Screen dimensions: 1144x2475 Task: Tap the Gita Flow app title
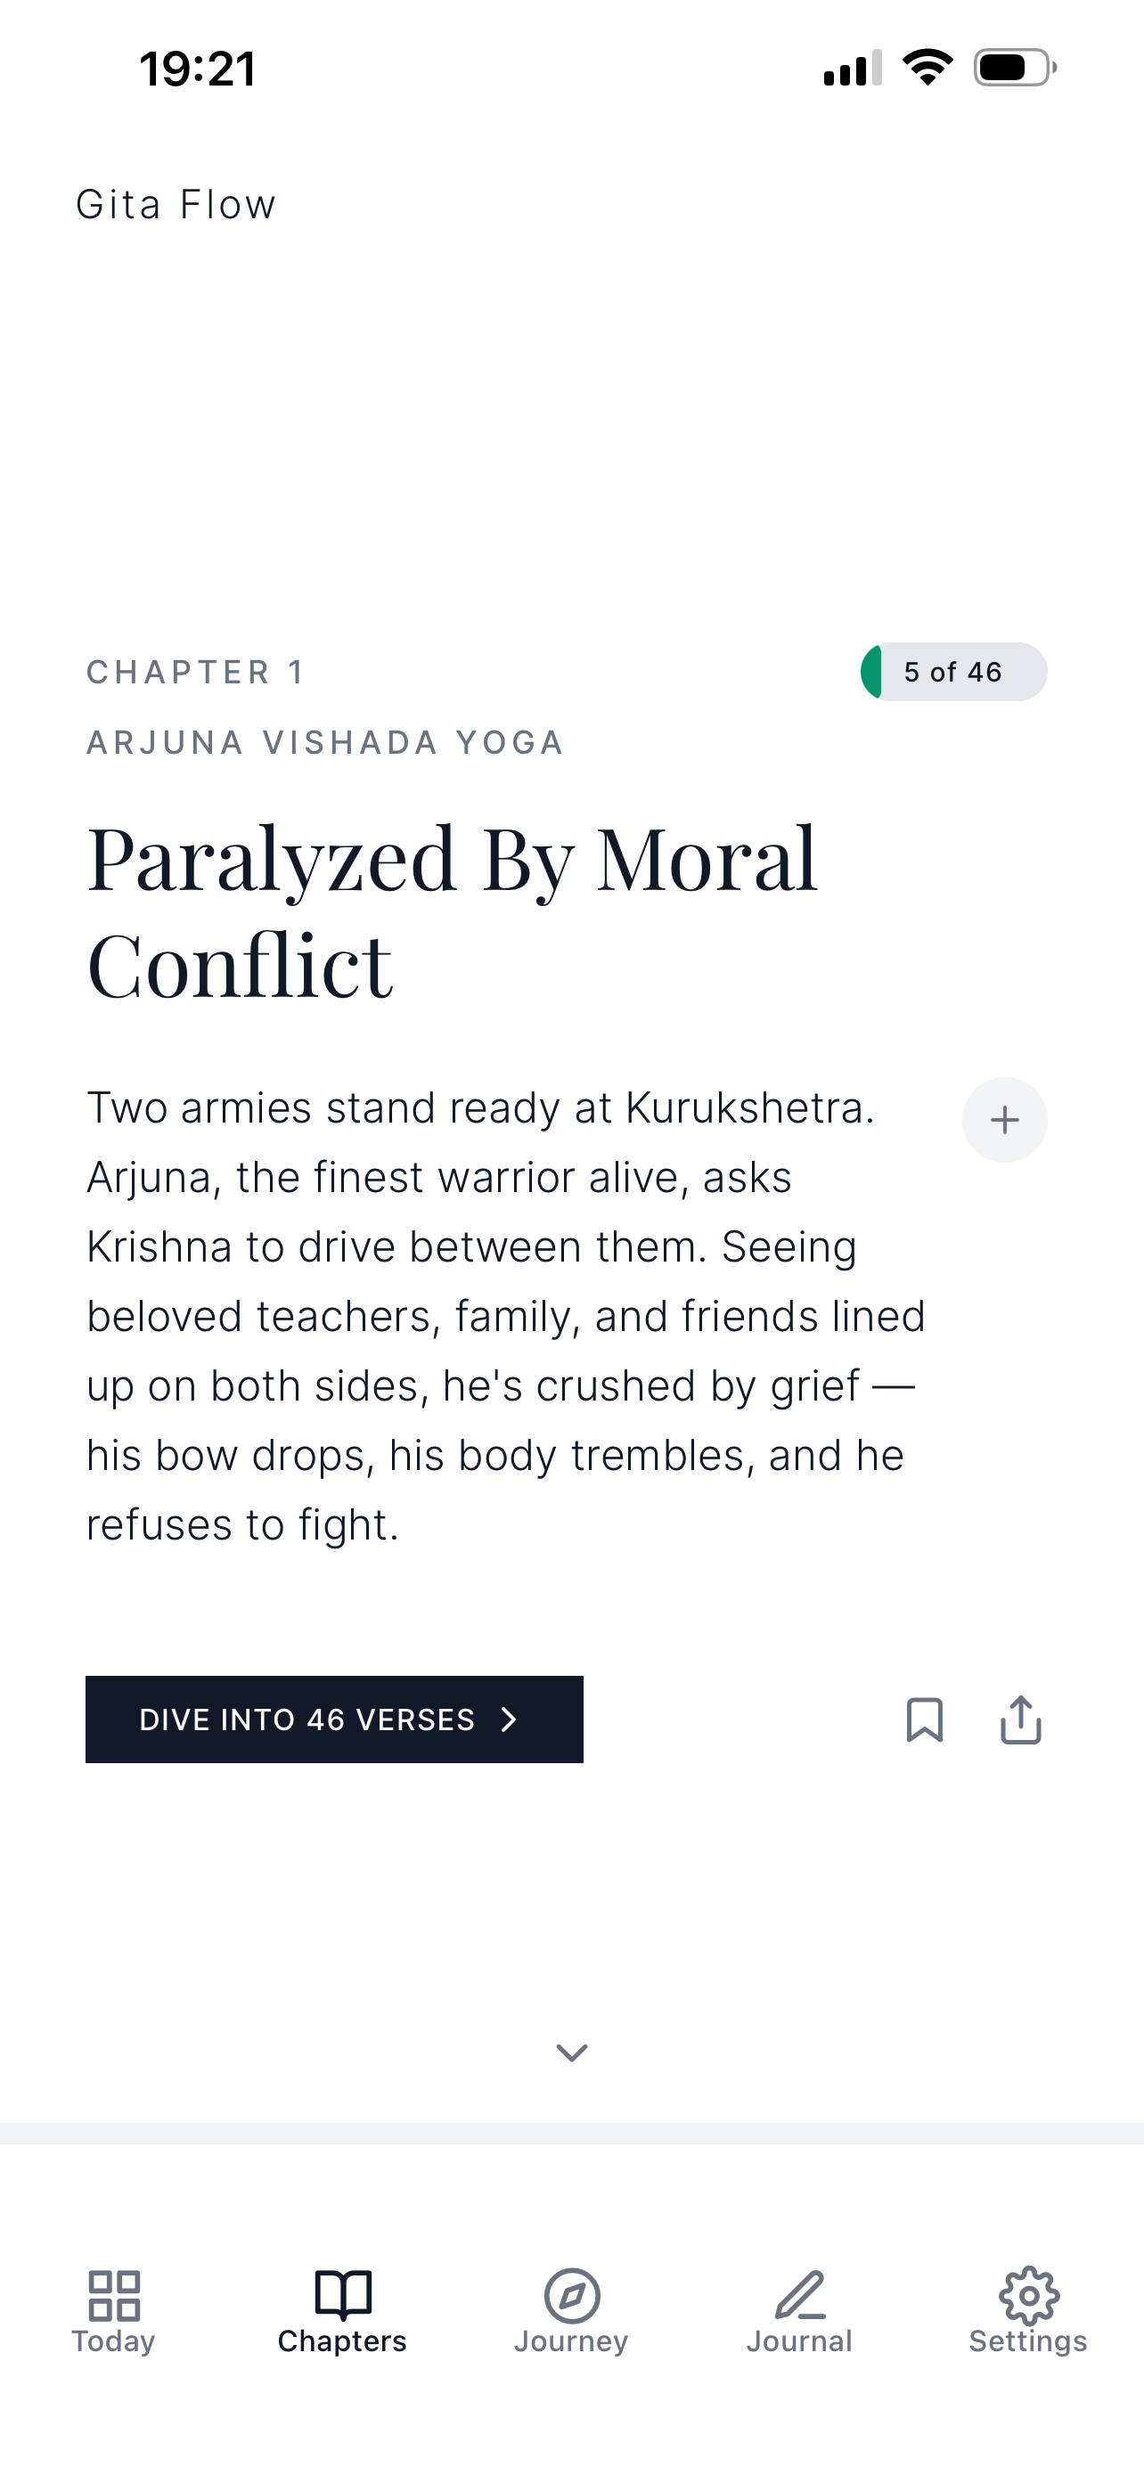(176, 205)
